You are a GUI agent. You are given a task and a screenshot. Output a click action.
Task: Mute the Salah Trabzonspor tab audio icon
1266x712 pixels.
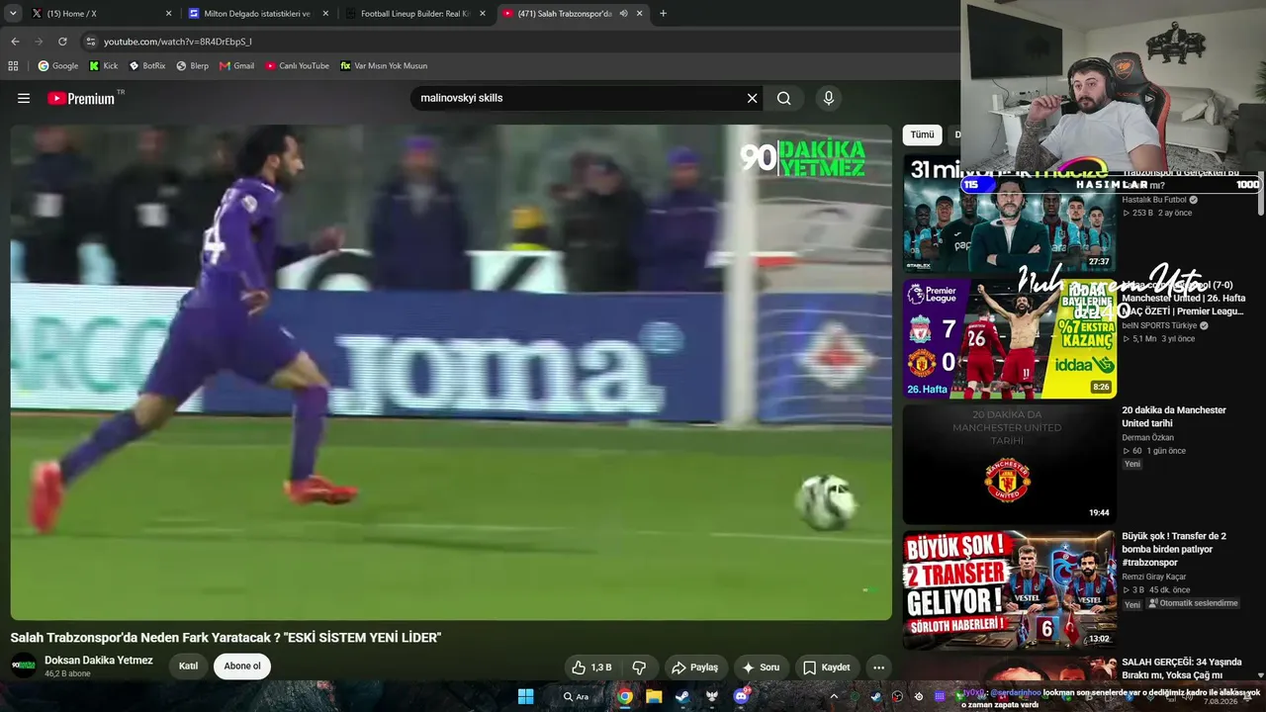tap(623, 14)
